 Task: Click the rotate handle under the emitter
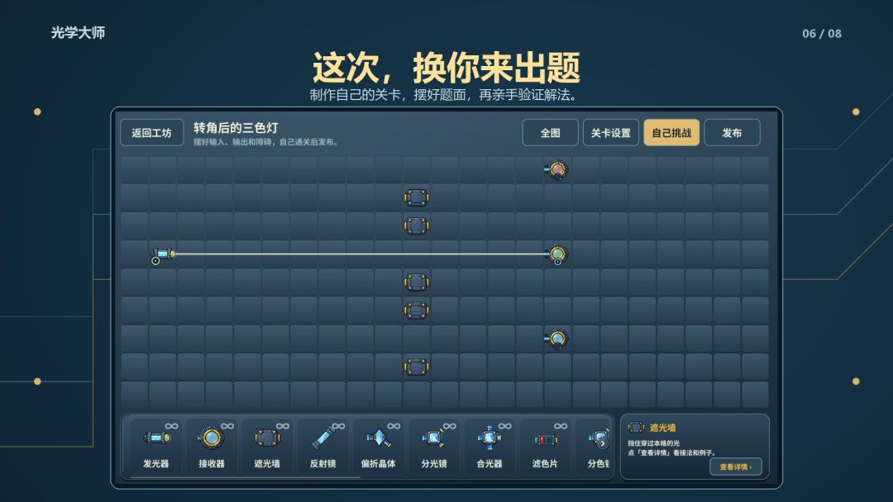point(155,261)
